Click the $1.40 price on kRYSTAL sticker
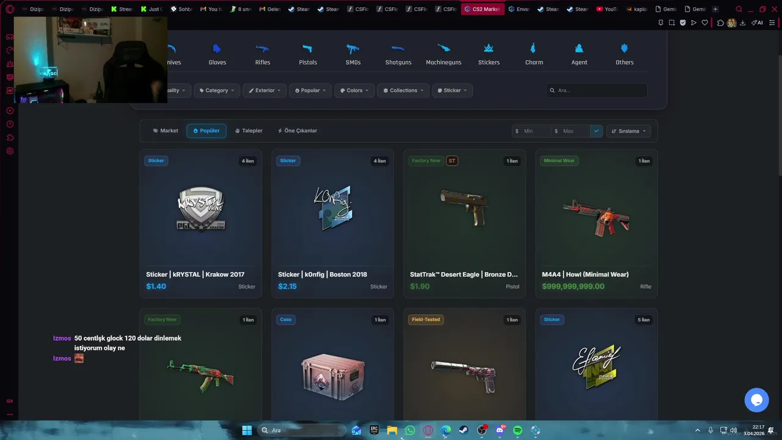This screenshot has width=782, height=440. (x=156, y=287)
